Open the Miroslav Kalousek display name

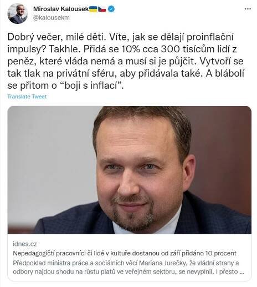click(x=61, y=9)
